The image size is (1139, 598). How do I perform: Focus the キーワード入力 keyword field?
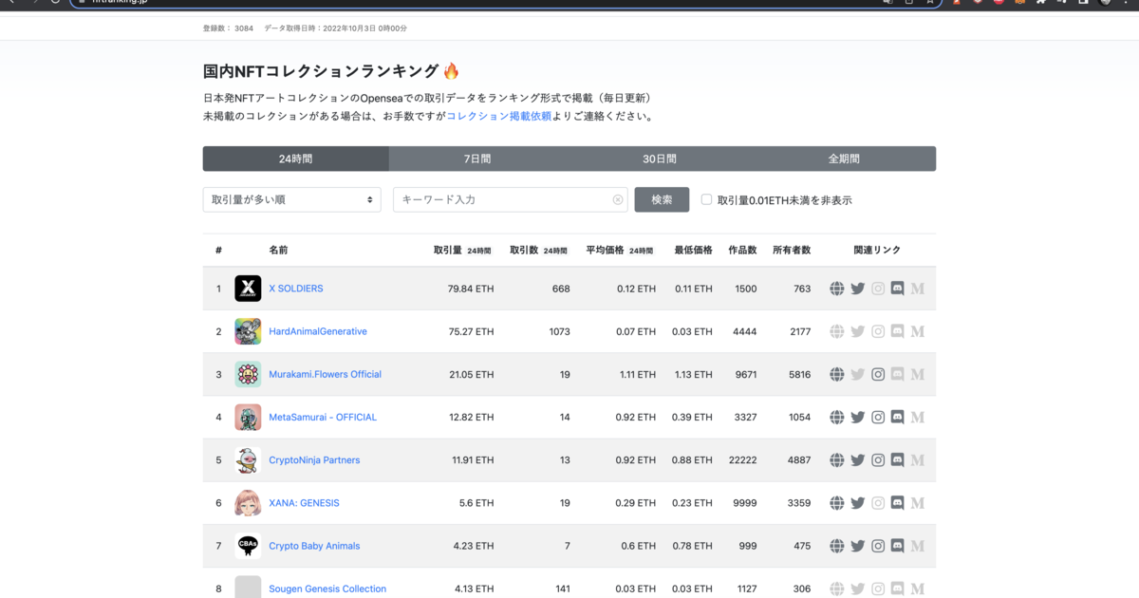pyautogui.click(x=511, y=199)
